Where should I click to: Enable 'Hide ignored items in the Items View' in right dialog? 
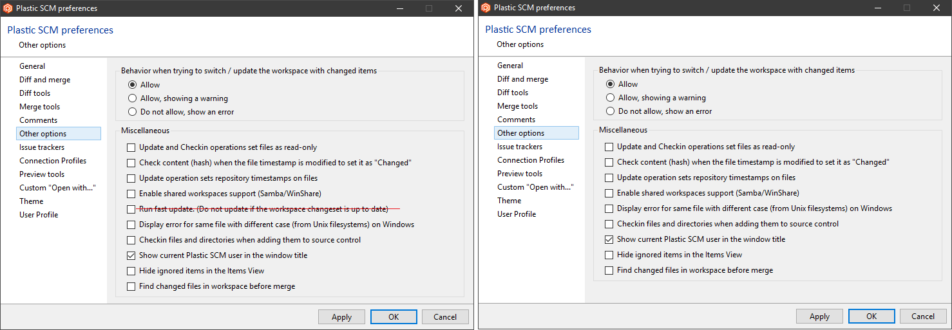tap(609, 255)
